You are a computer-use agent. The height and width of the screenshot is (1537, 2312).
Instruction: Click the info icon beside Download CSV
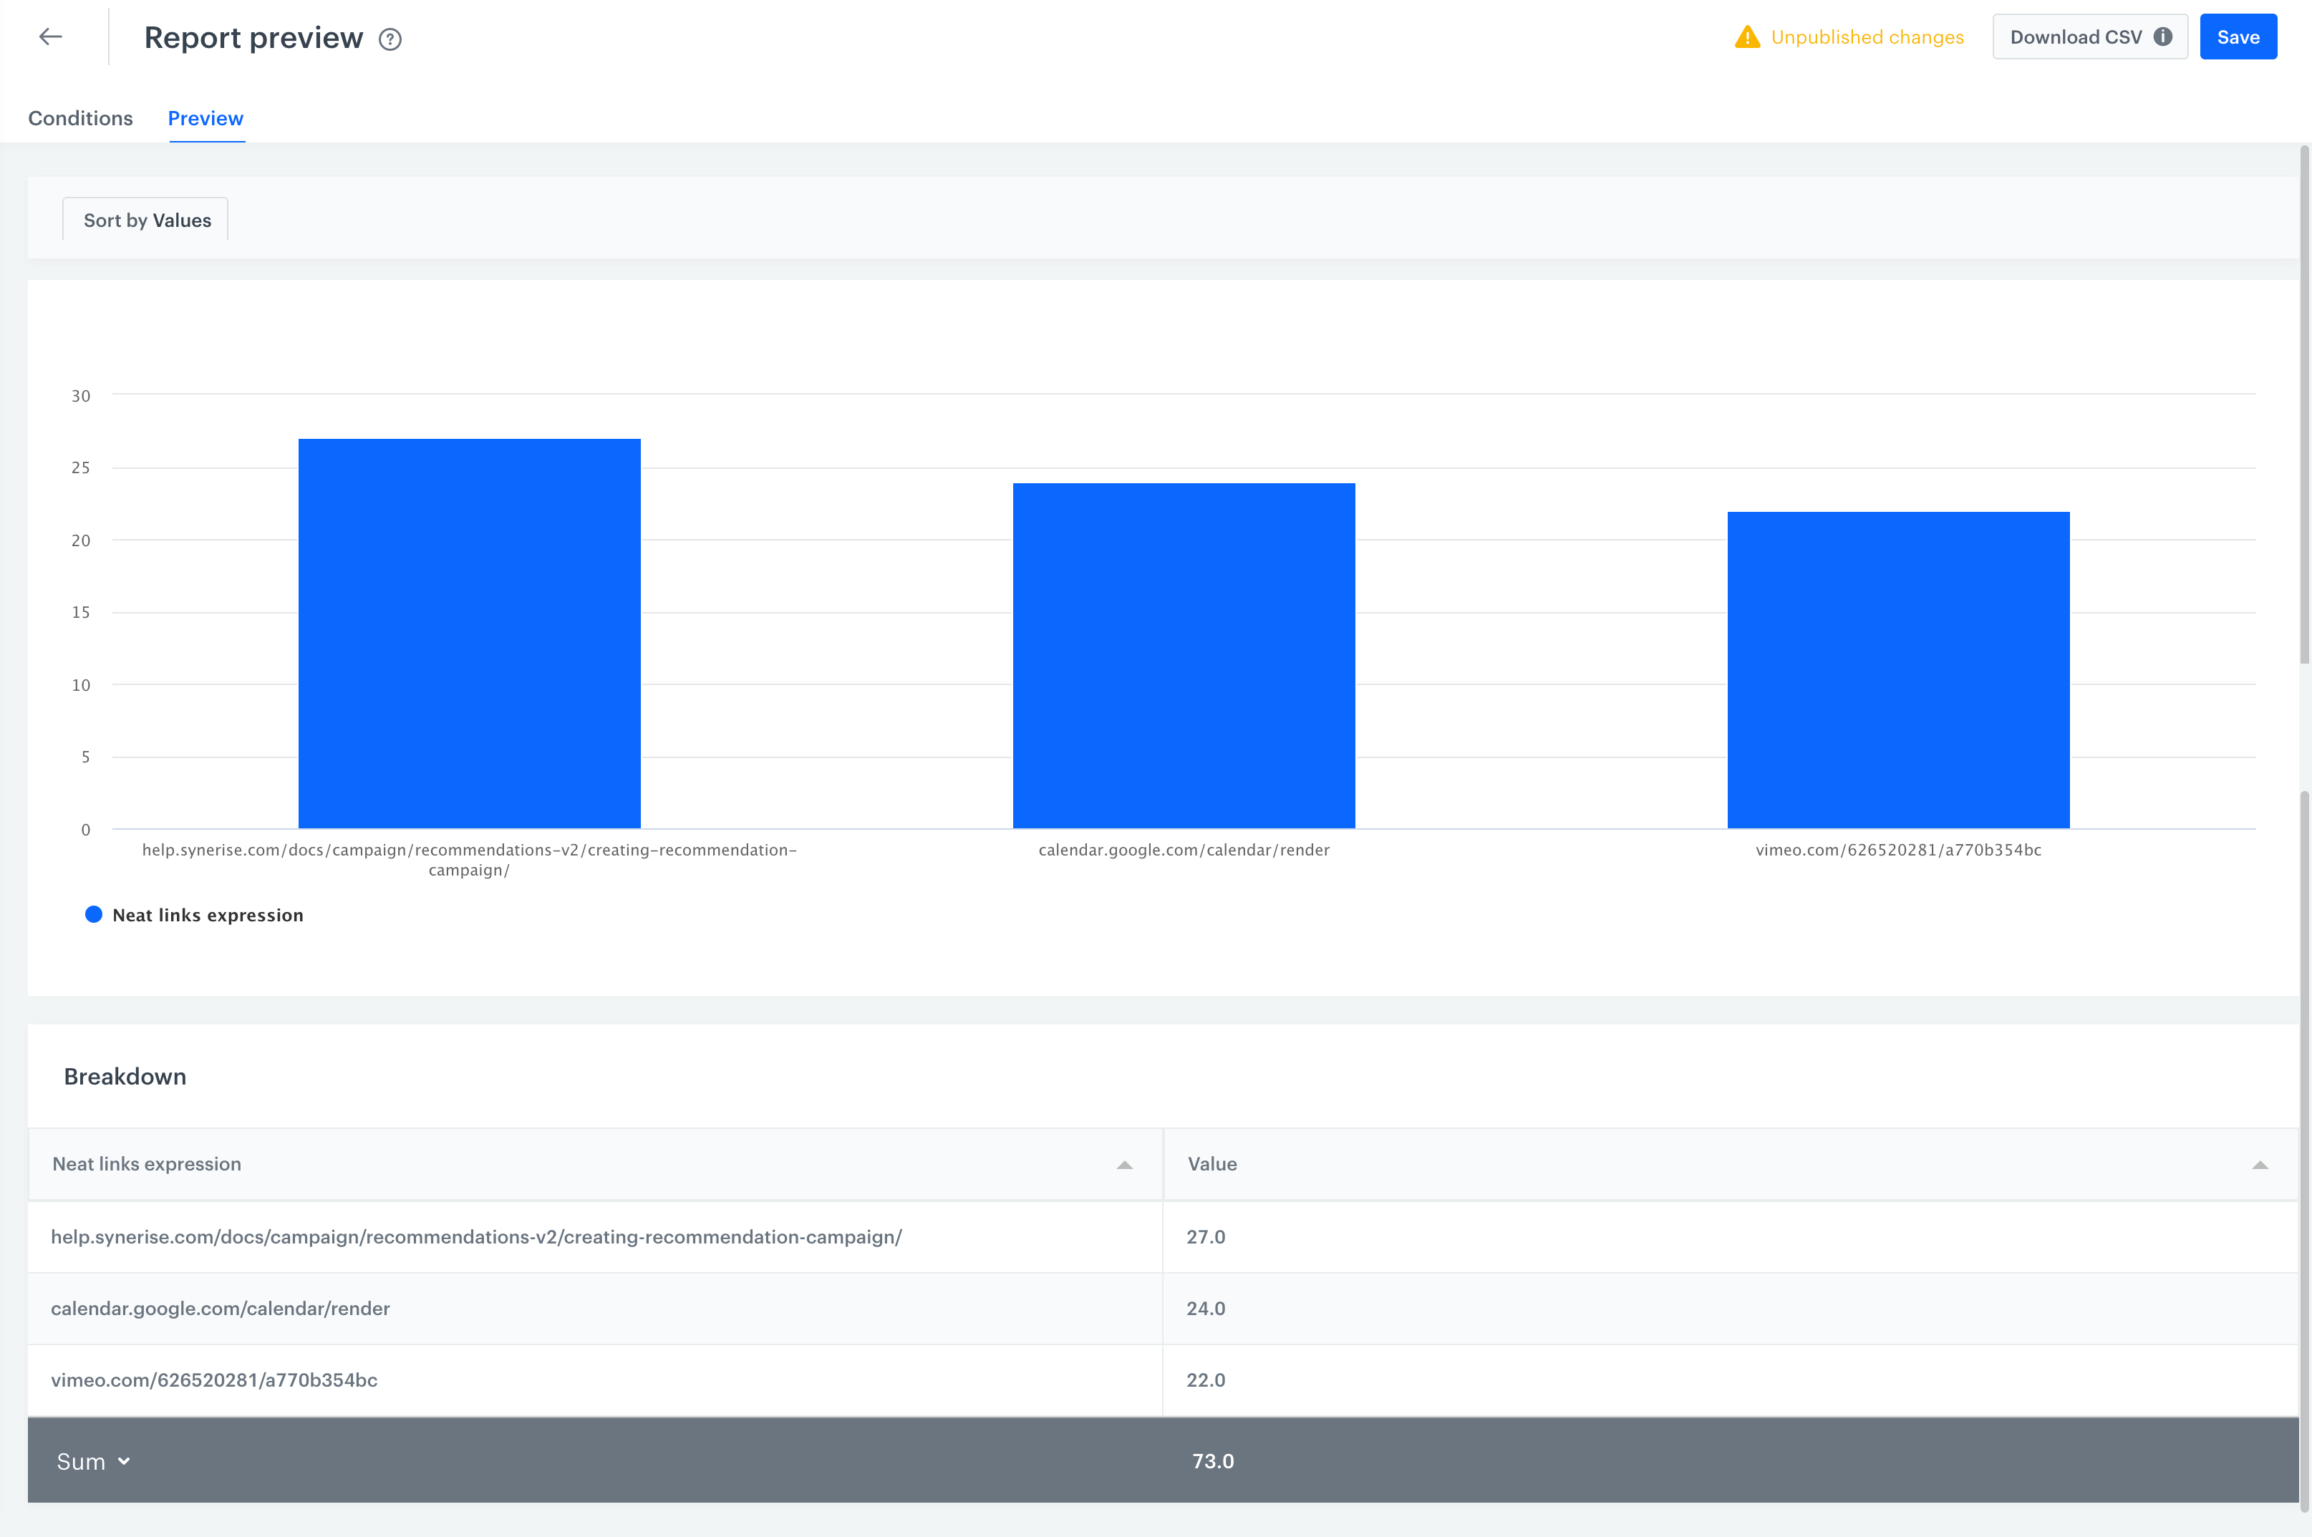2163,37
